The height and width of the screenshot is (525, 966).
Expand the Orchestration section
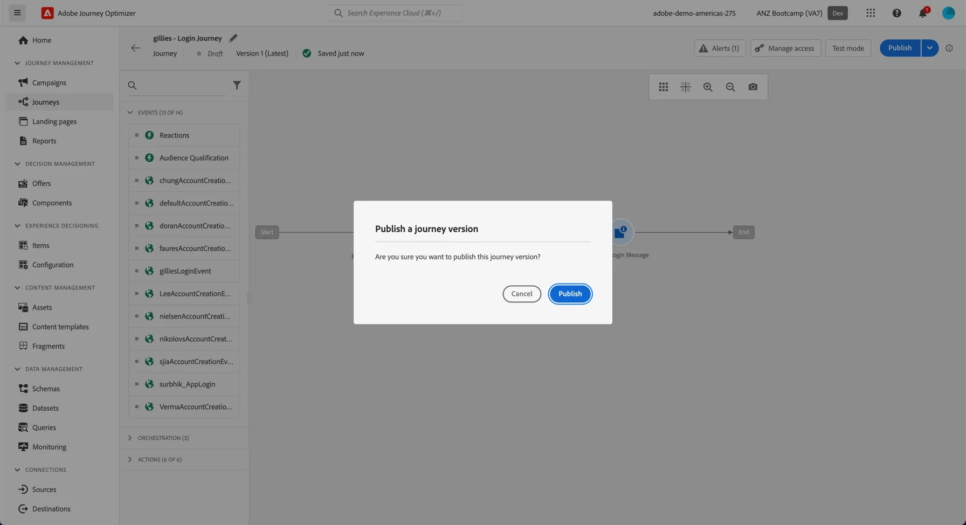130,438
